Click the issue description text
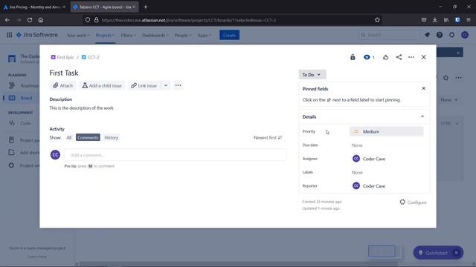 tap(81, 108)
